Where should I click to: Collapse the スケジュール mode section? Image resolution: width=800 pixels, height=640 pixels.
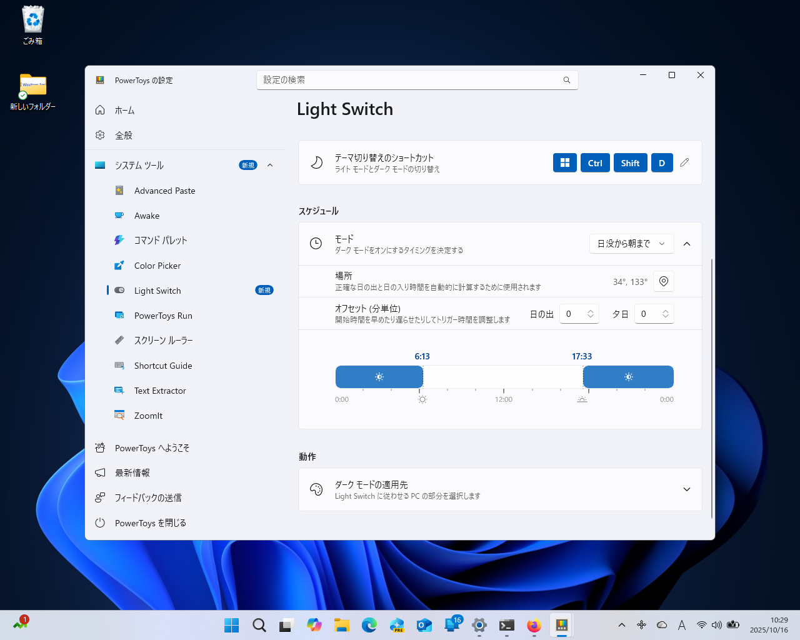687,244
